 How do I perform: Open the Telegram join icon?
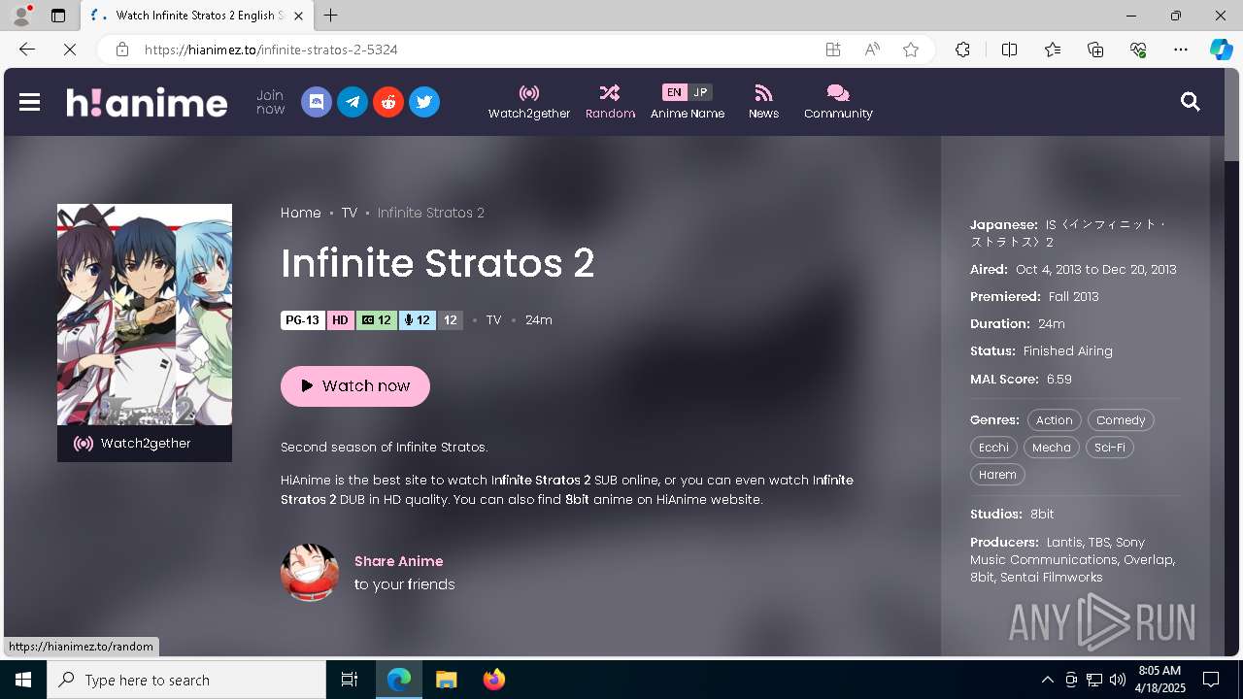coord(353,102)
